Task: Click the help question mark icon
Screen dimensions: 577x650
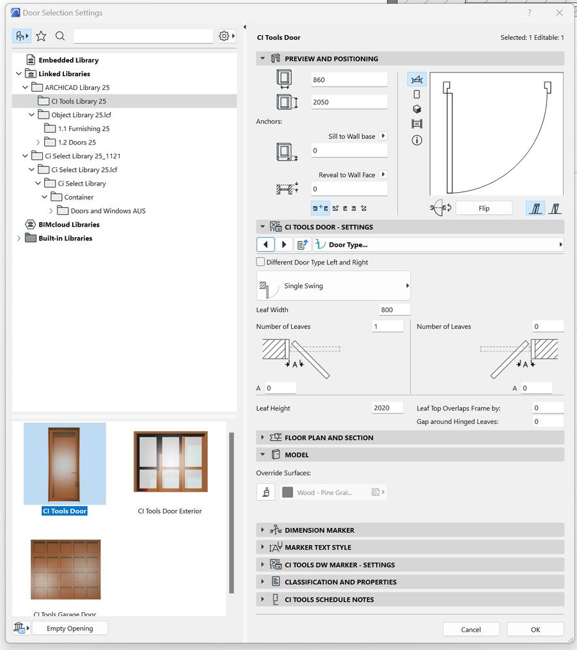Action: click(529, 13)
